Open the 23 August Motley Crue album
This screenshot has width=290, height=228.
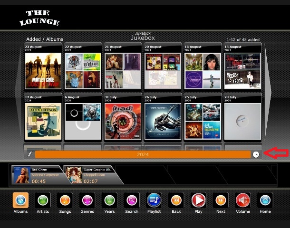click(43, 70)
